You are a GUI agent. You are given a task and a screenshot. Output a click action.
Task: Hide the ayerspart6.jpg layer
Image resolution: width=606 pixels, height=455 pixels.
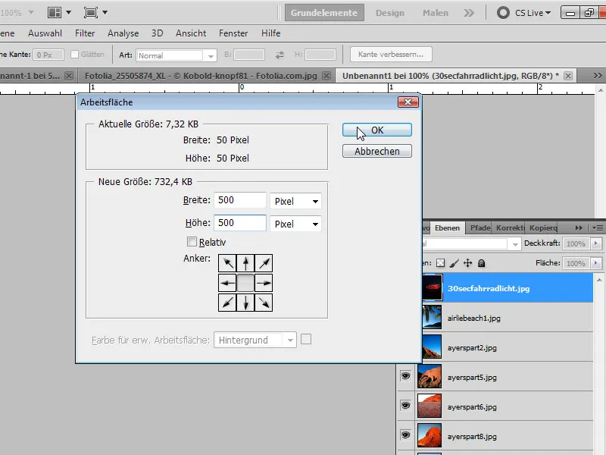[405, 406]
